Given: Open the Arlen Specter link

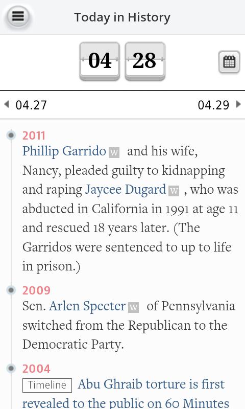Looking at the screenshot, I should [x=87, y=306].
